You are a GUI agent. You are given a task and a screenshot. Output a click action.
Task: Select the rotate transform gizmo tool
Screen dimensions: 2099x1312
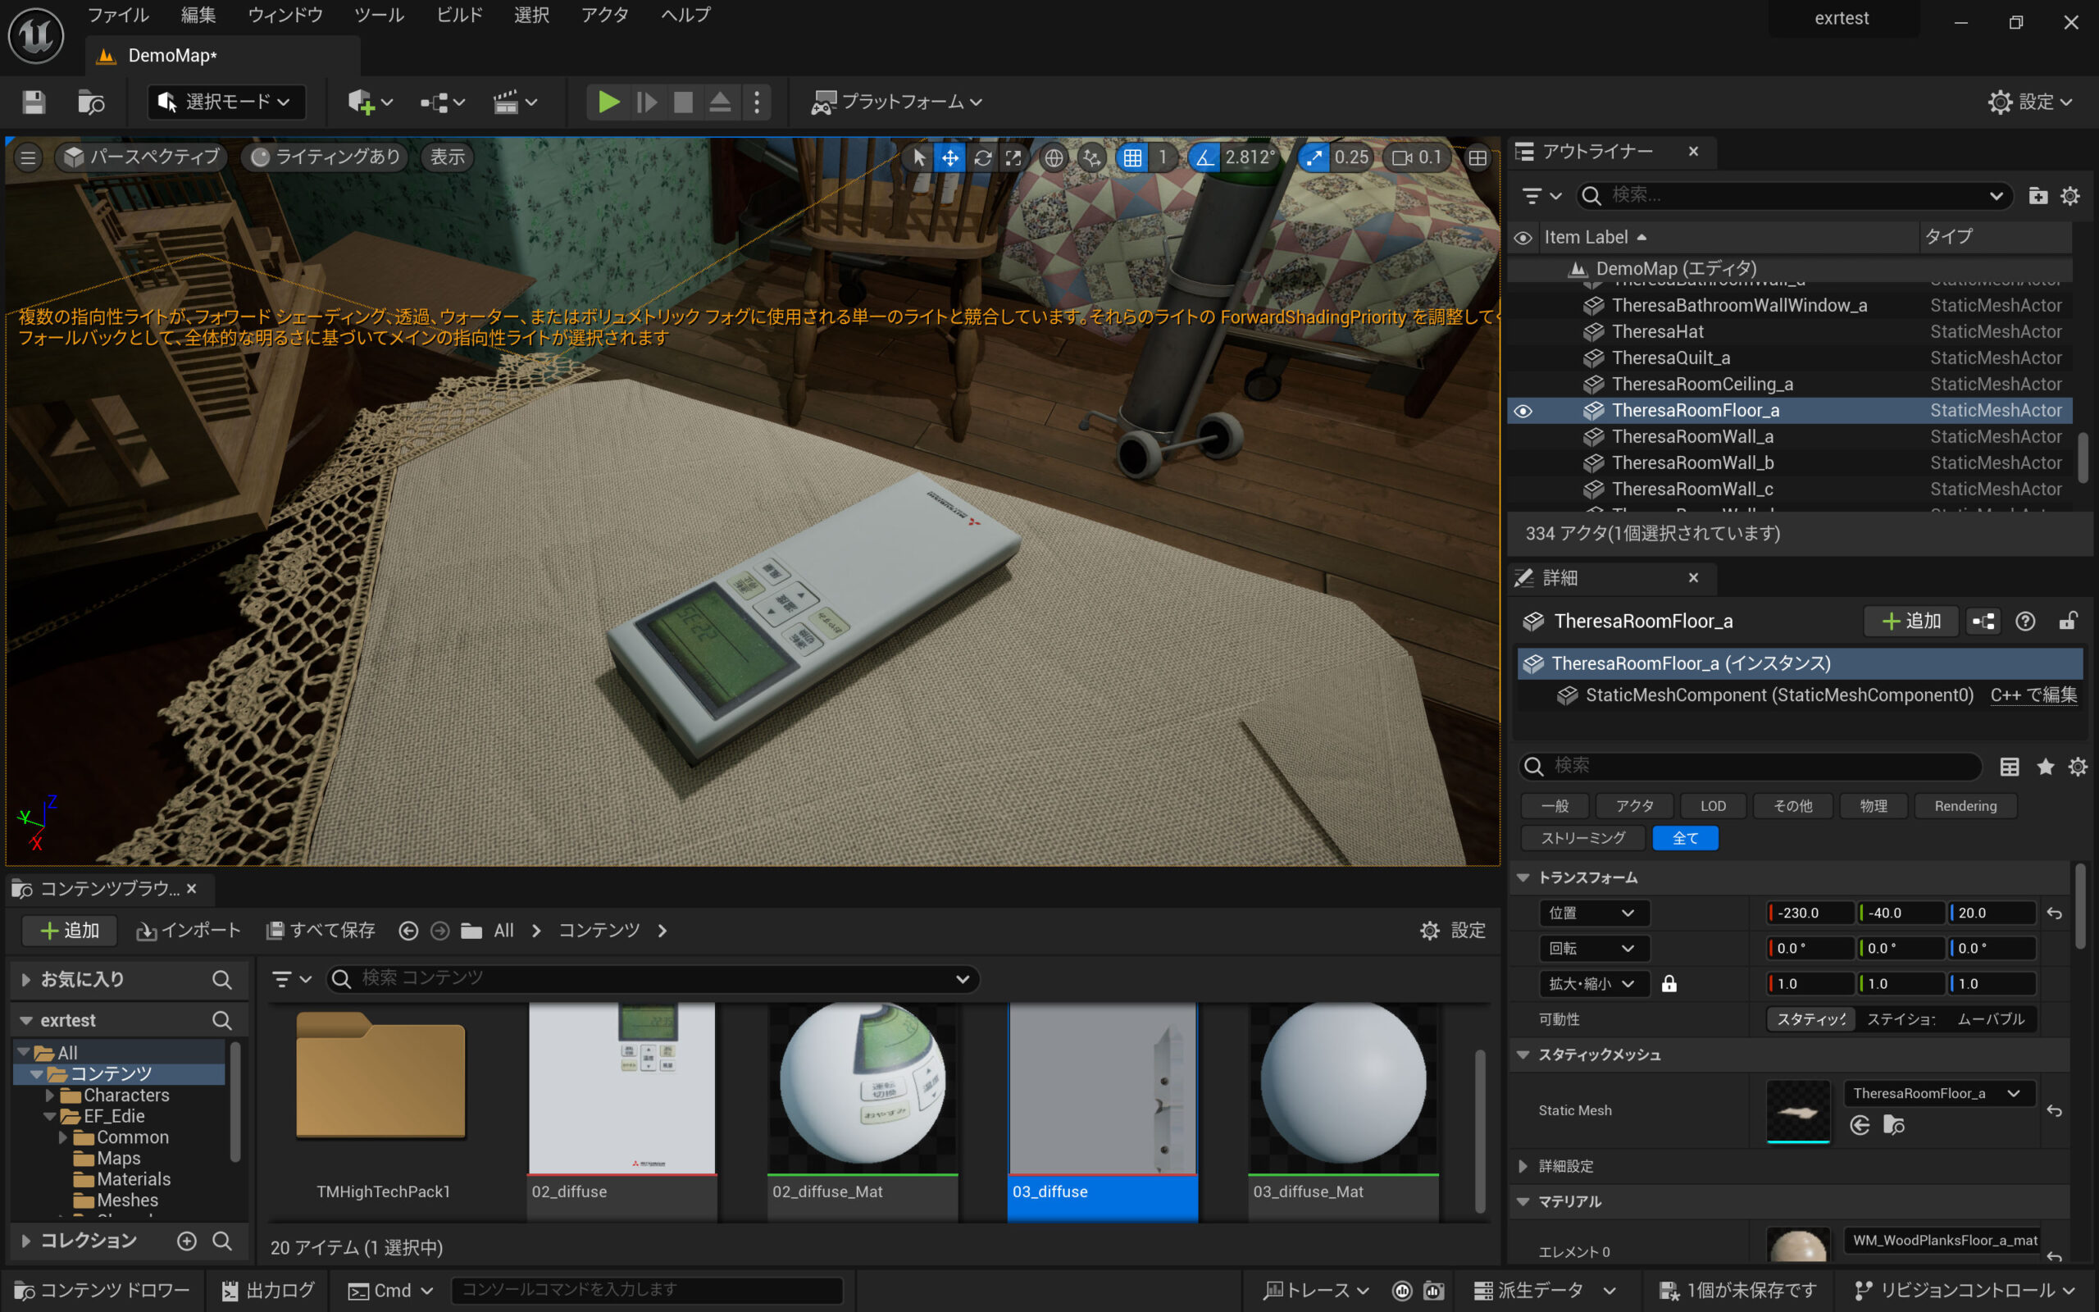[981, 158]
